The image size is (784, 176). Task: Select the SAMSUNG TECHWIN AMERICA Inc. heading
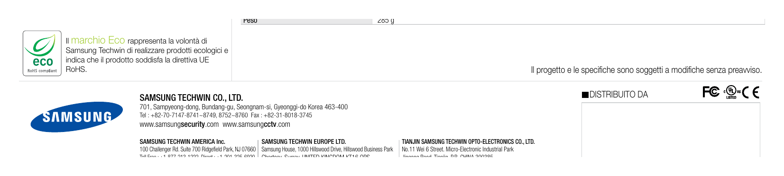[182, 141]
